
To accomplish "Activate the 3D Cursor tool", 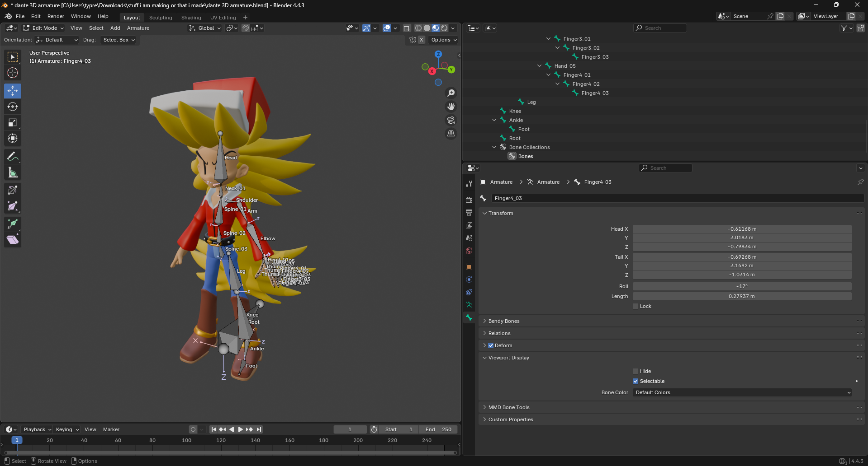I will [x=13, y=73].
